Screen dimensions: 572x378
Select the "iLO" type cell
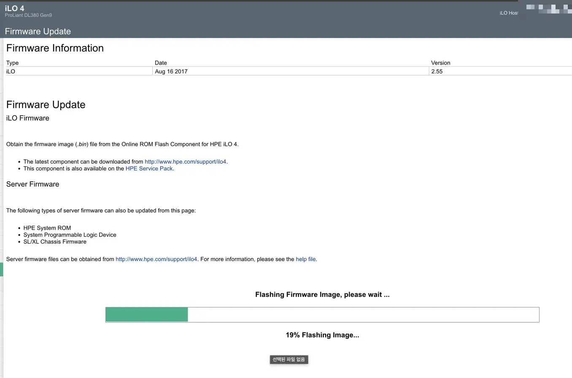pos(79,71)
